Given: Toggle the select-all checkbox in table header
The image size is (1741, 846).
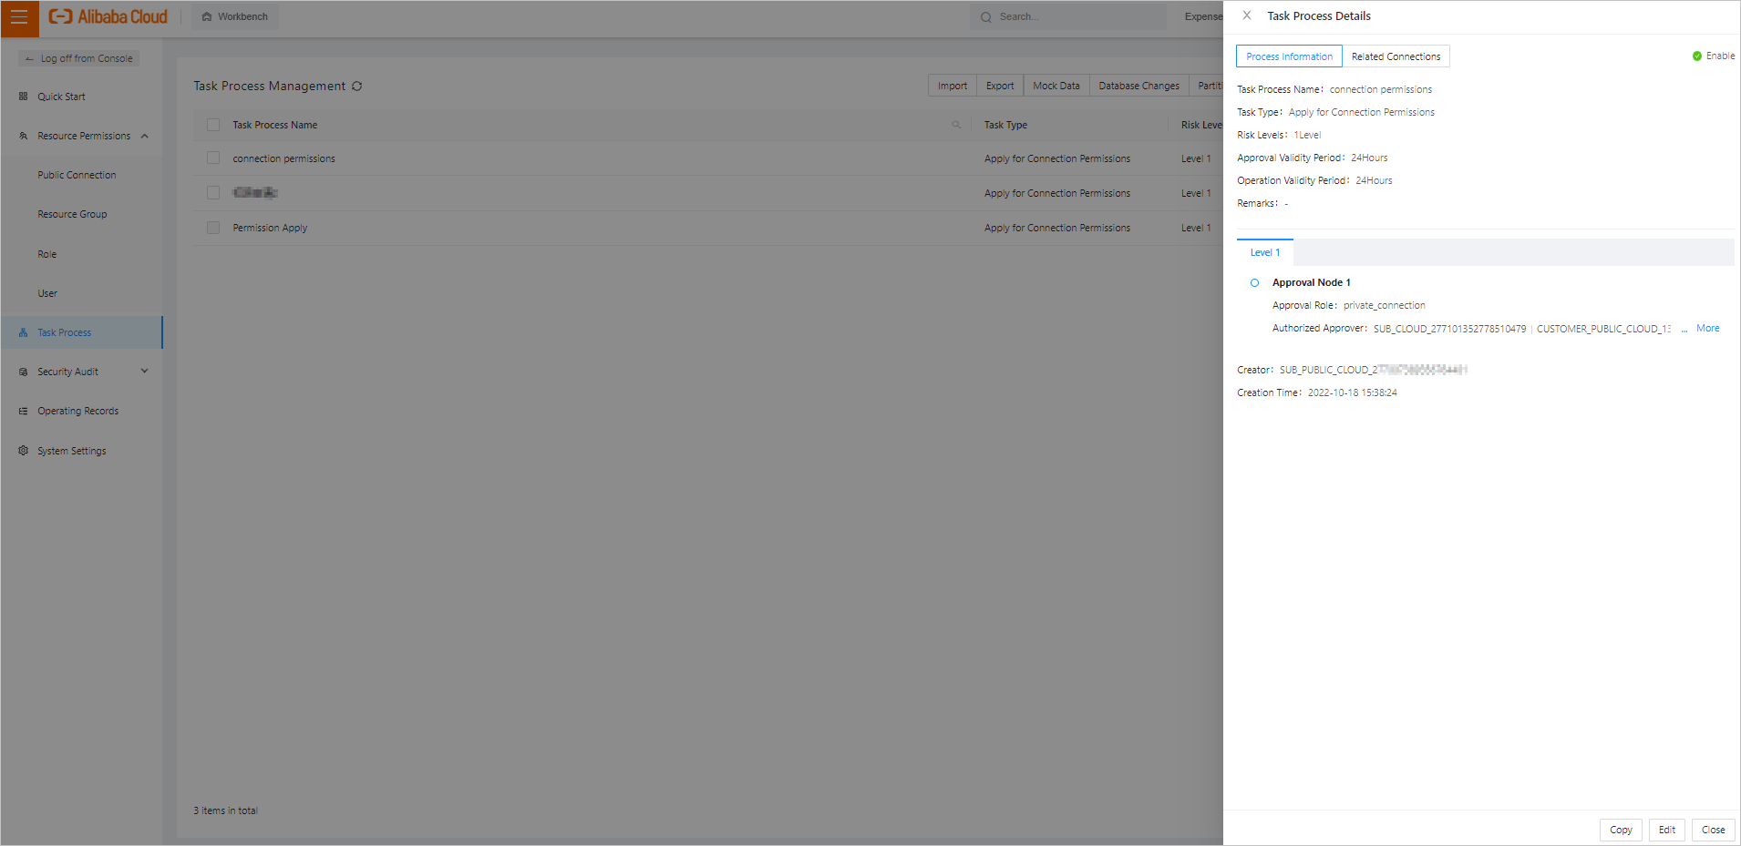Looking at the screenshot, I should (213, 125).
